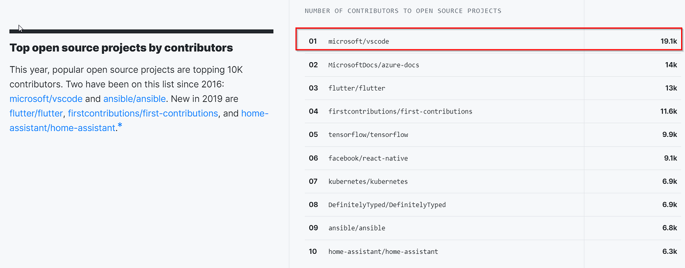Click firstcontributions/first-contributions table row name
The height and width of the screenshot is (268, 685).
tap(400, 112)
